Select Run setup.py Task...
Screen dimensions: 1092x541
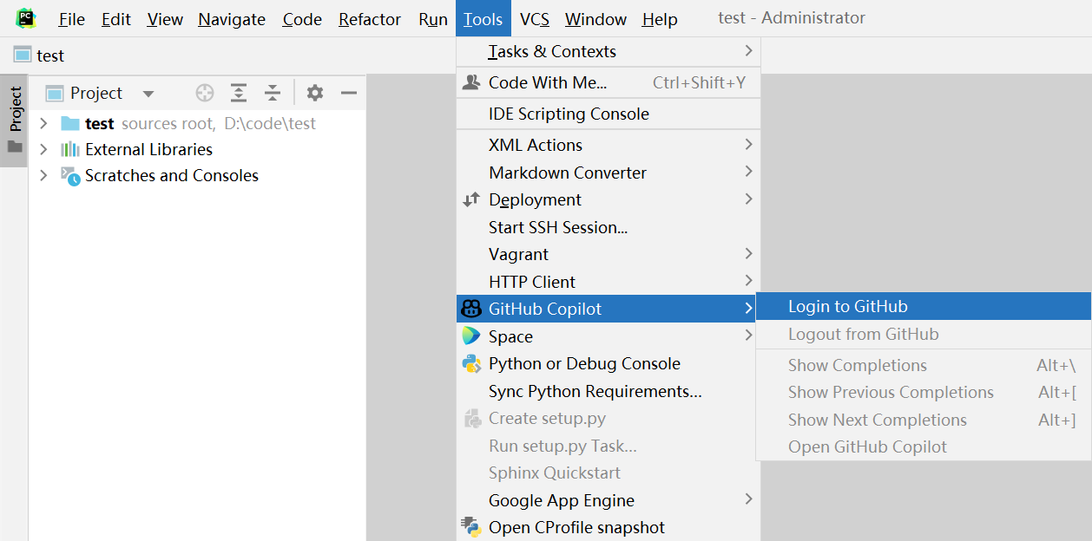coord(608,446)
